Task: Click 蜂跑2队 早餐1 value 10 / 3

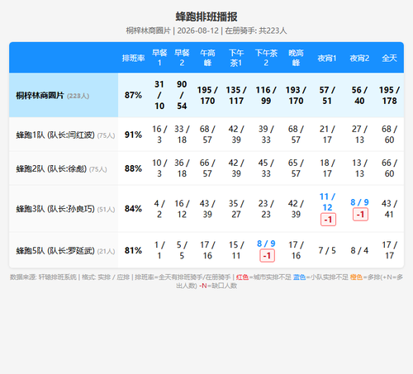Action: (159, 168)
